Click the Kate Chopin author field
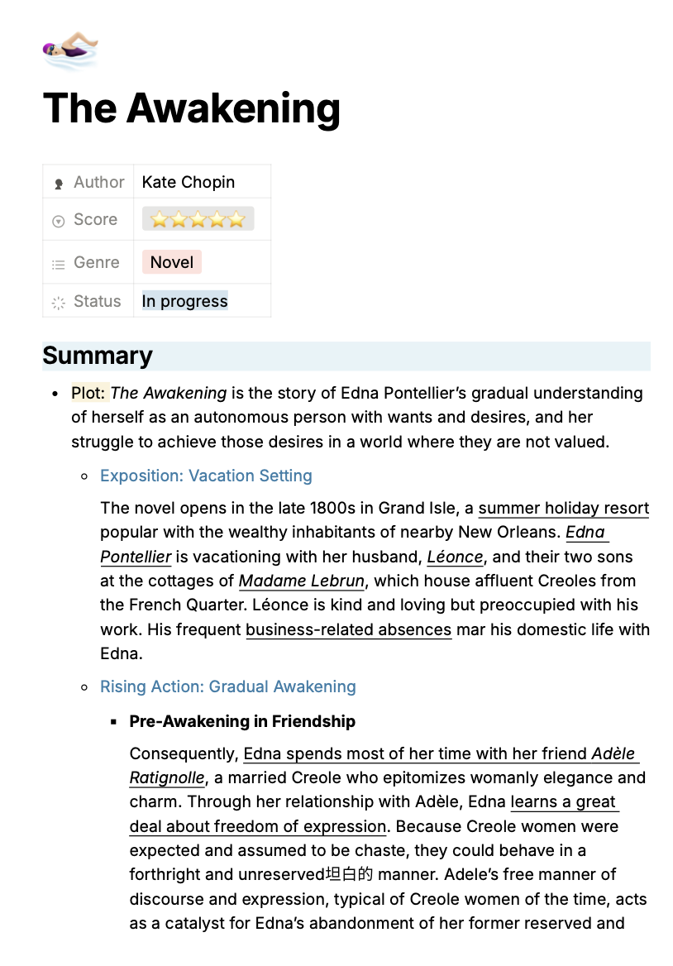 pos(189,182)
